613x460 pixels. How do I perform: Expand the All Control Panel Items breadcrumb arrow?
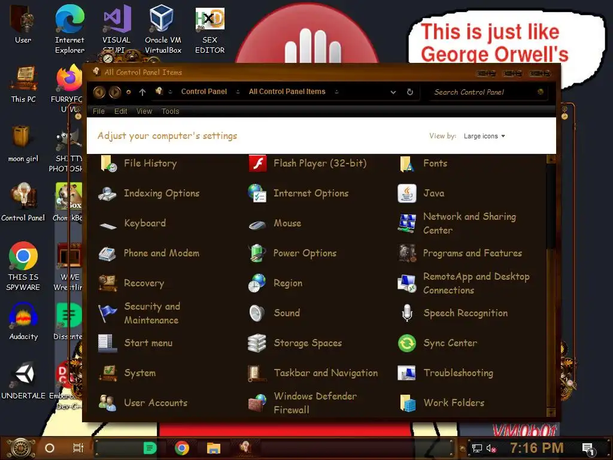(x=336, y=92)
